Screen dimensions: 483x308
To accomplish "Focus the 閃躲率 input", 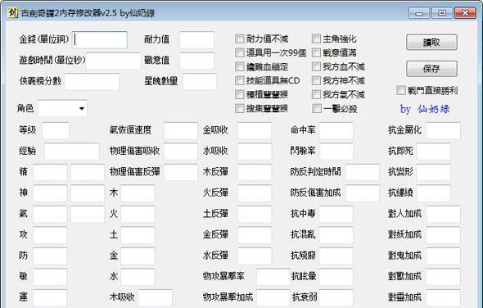I will 336,151.
